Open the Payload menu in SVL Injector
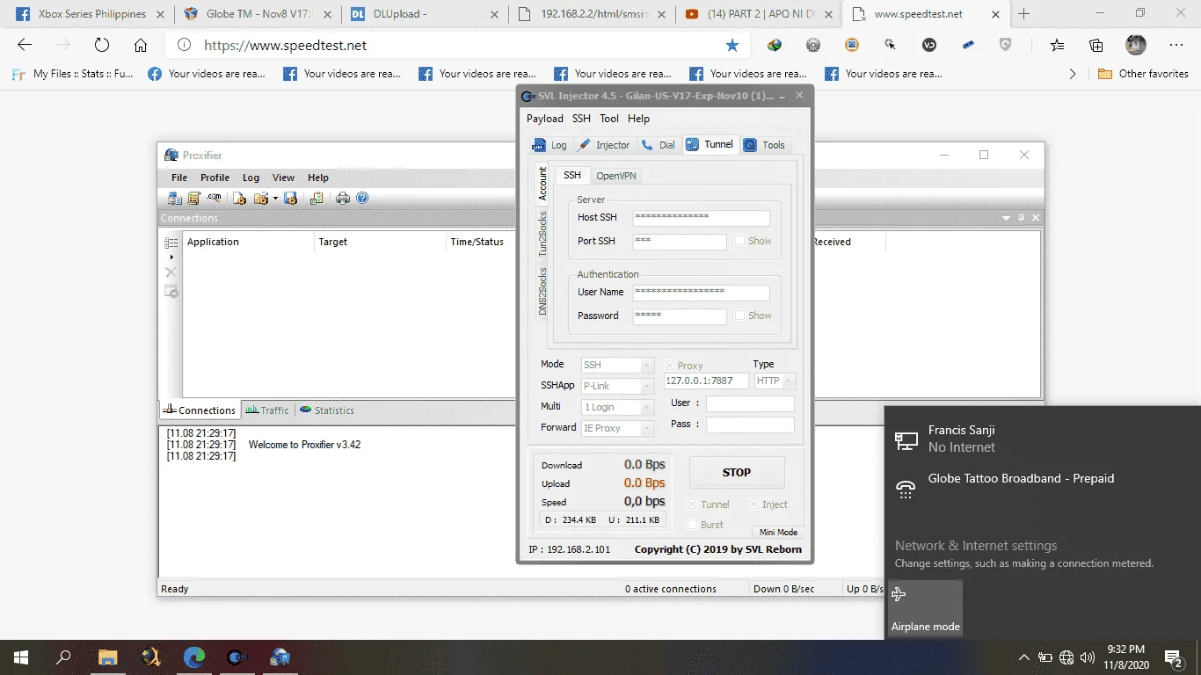This screenshot has width=1201, height=675. pyautogui.click(x=545, y=119)
